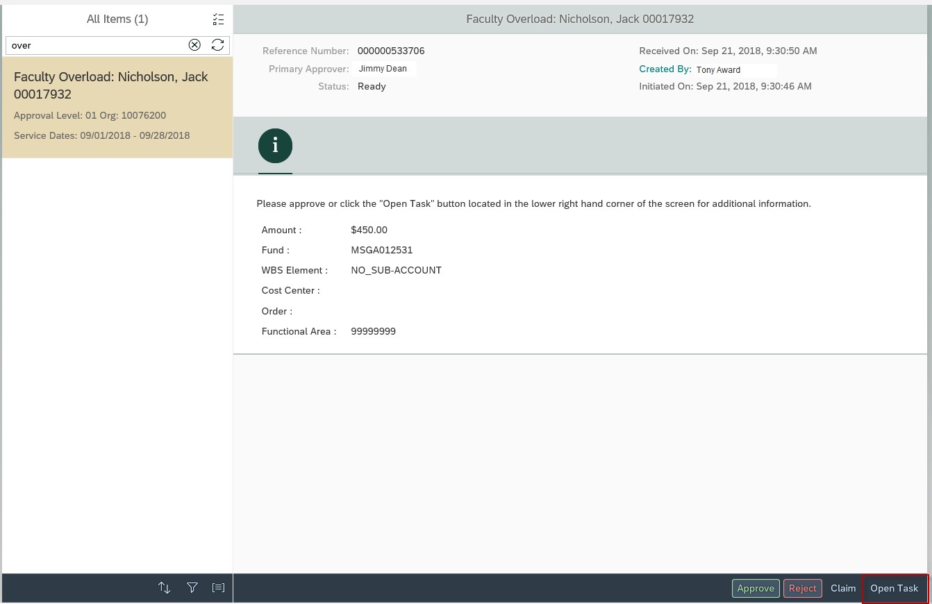The width and height of the screenshot is (932, 604).
Task: Click the Created By link label
Action: click(x=665, y=69)
